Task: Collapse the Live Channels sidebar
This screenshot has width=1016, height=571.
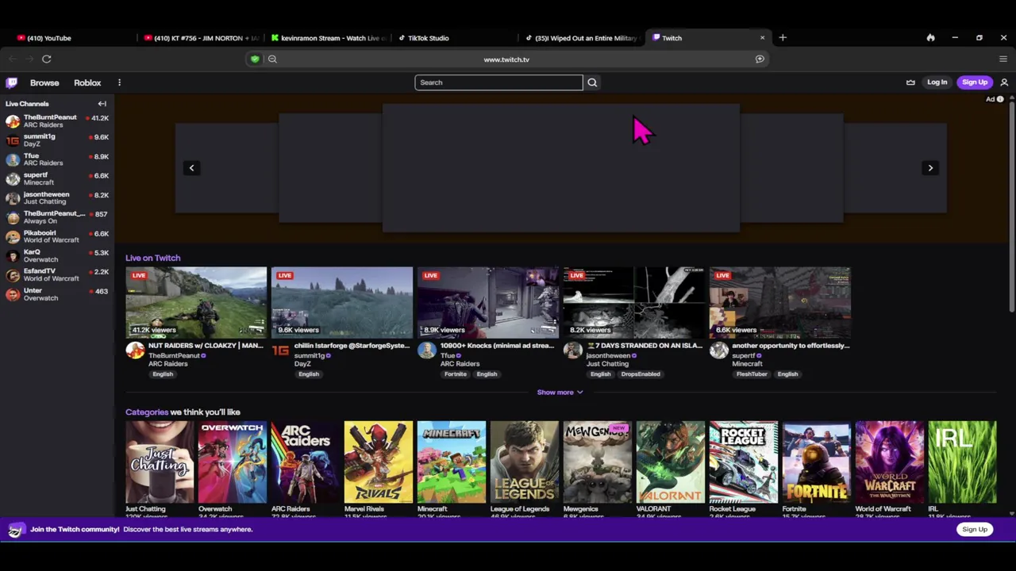Action: point(102,104)
